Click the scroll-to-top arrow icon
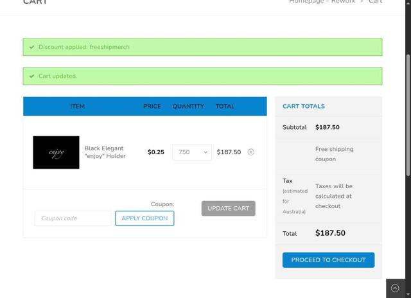 pos(395,288)
